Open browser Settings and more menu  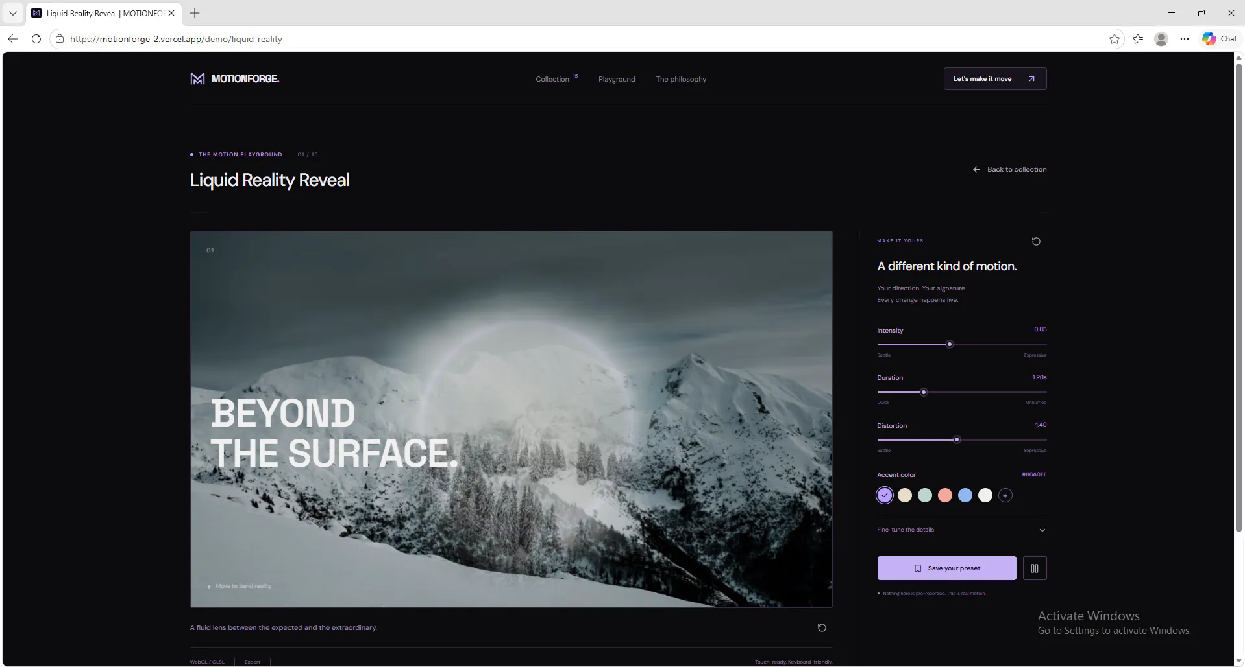point(1185,39)
